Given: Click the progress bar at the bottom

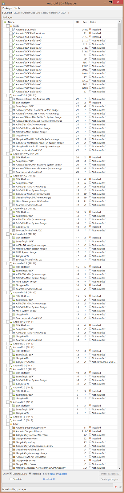Looking at the screenshot, I should click(x=58, y=485).
